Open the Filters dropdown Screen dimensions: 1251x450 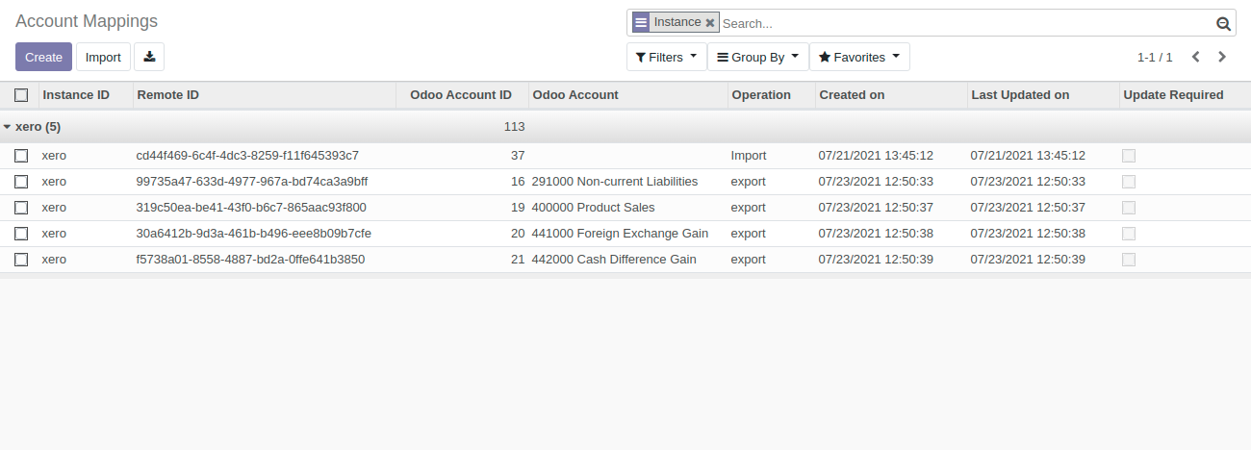point(666,57)
